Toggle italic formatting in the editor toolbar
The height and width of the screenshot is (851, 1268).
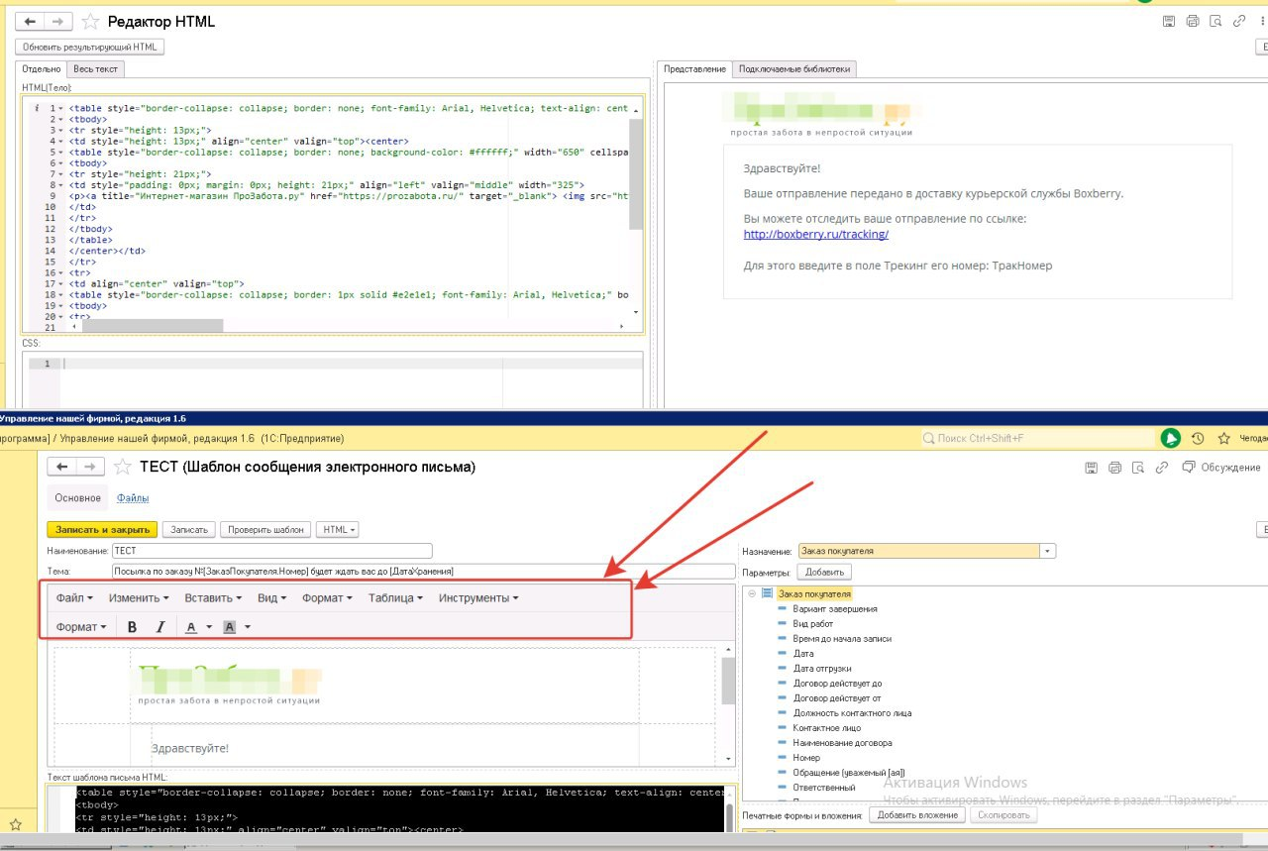pos(159,626)
